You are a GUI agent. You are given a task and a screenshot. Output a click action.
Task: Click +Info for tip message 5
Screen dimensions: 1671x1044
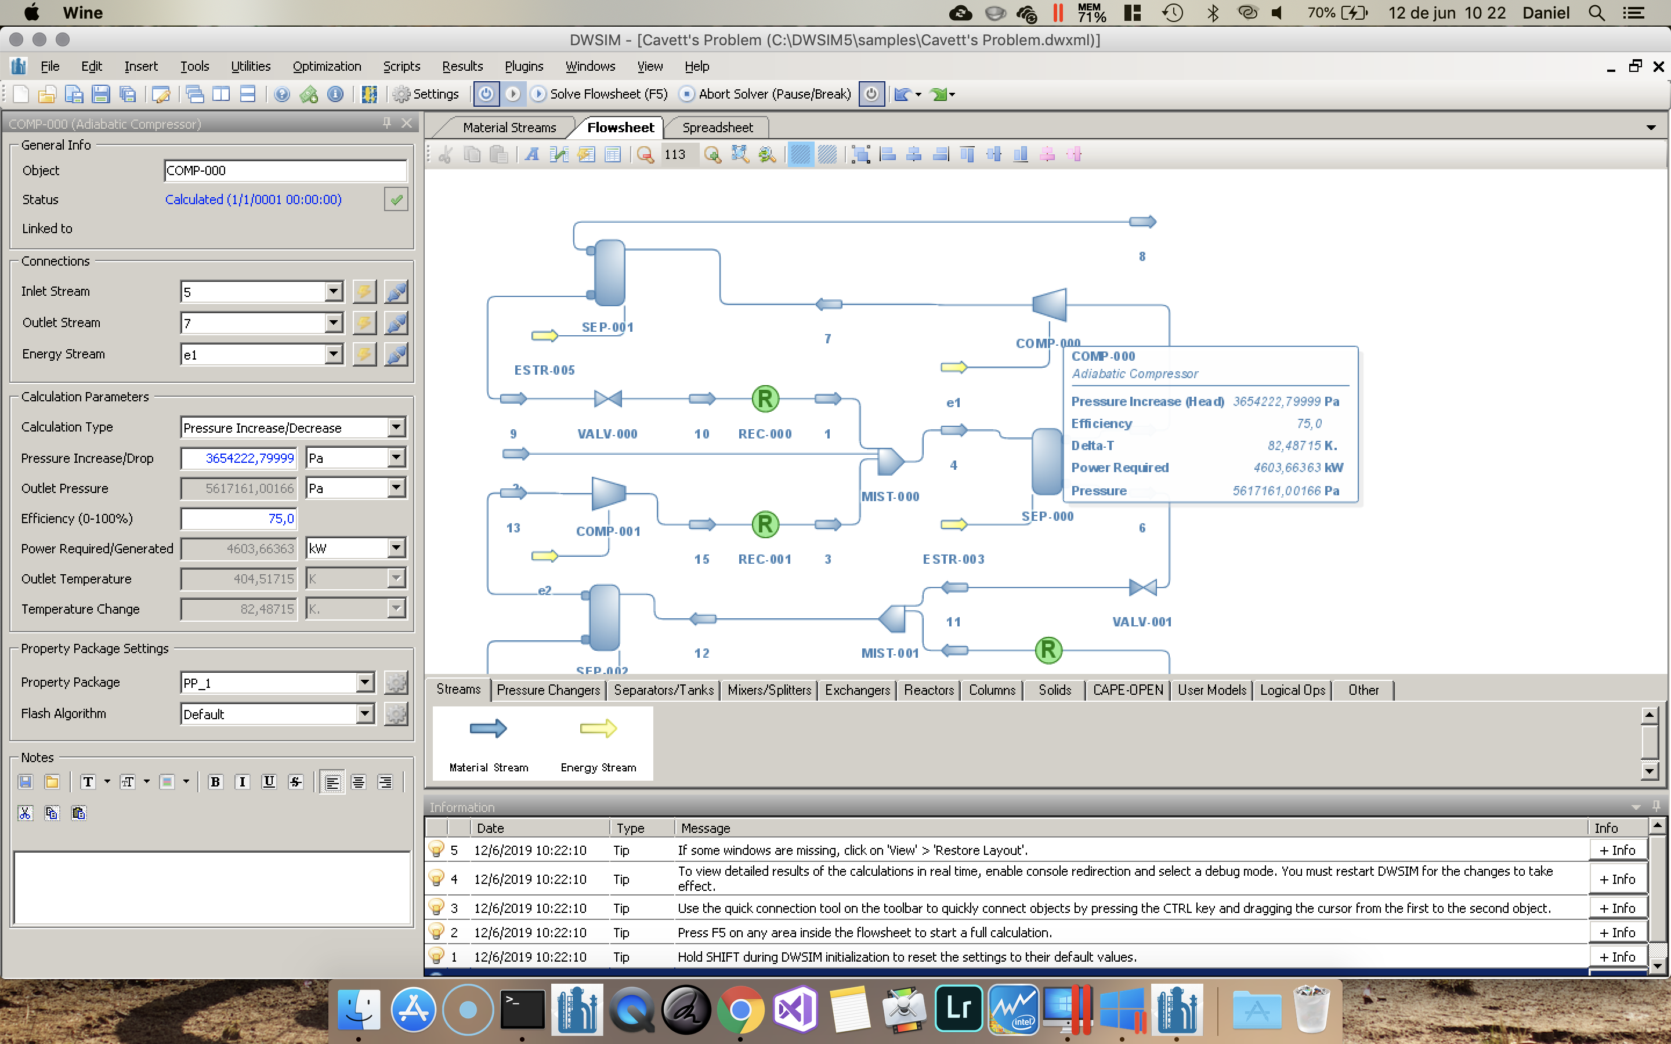coord(1617,850)
